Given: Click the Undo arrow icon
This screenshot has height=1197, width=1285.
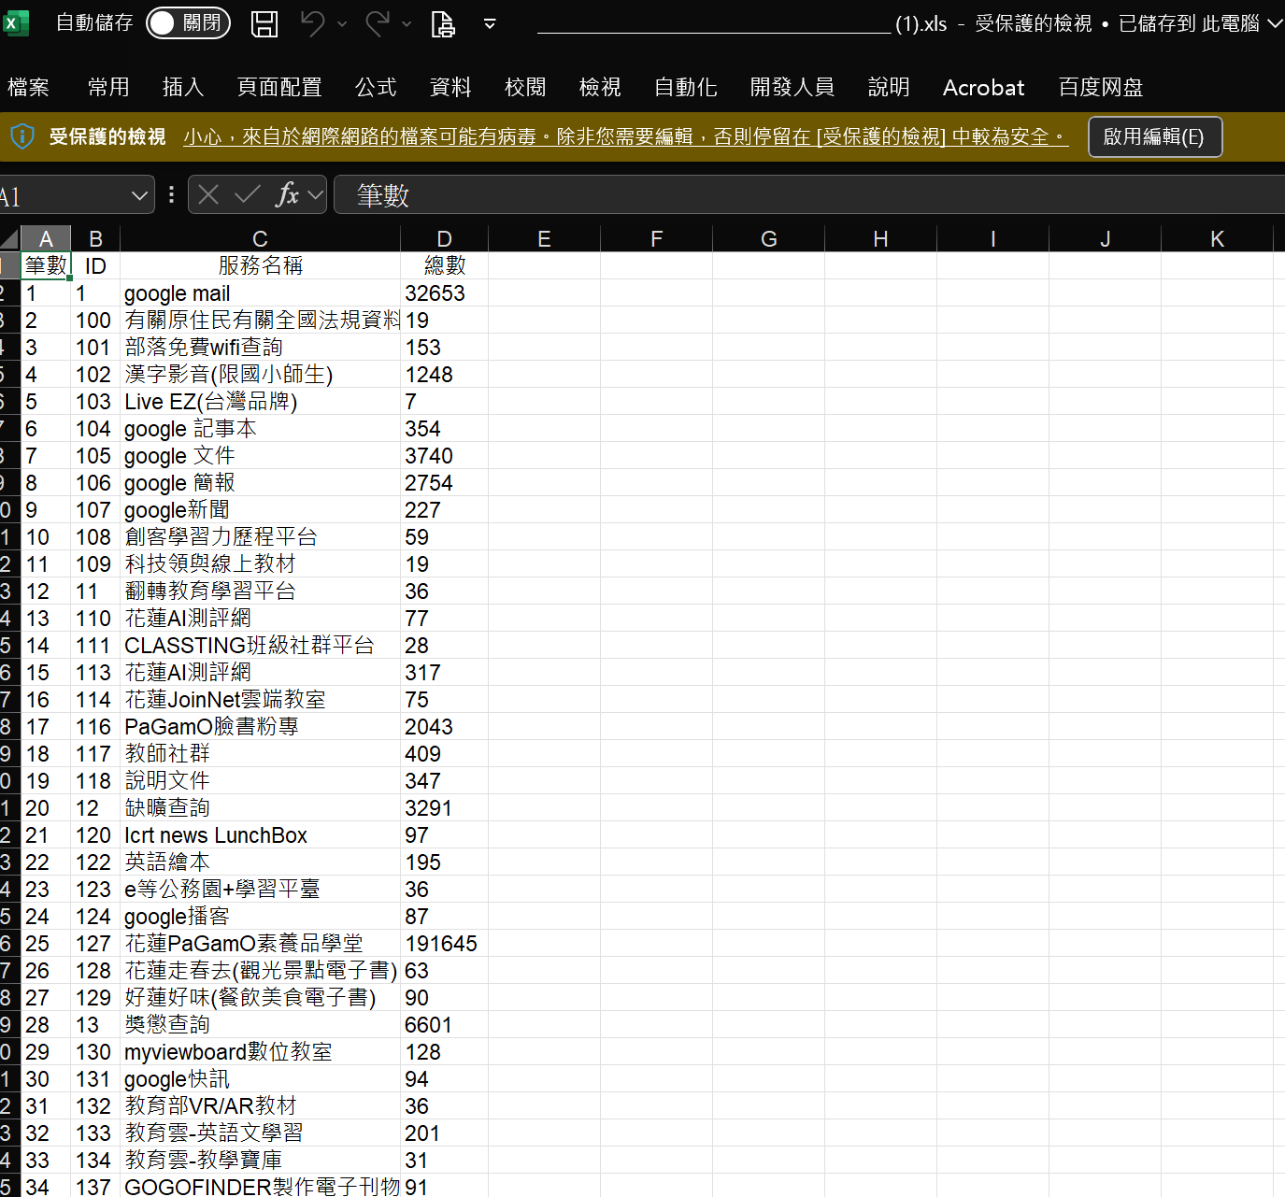Looking at the screenshot, I should pos(312,23).
